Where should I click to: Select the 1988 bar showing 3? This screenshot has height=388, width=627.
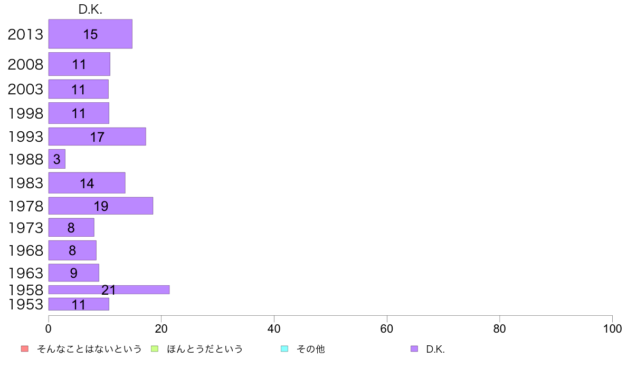click(57, 159)
